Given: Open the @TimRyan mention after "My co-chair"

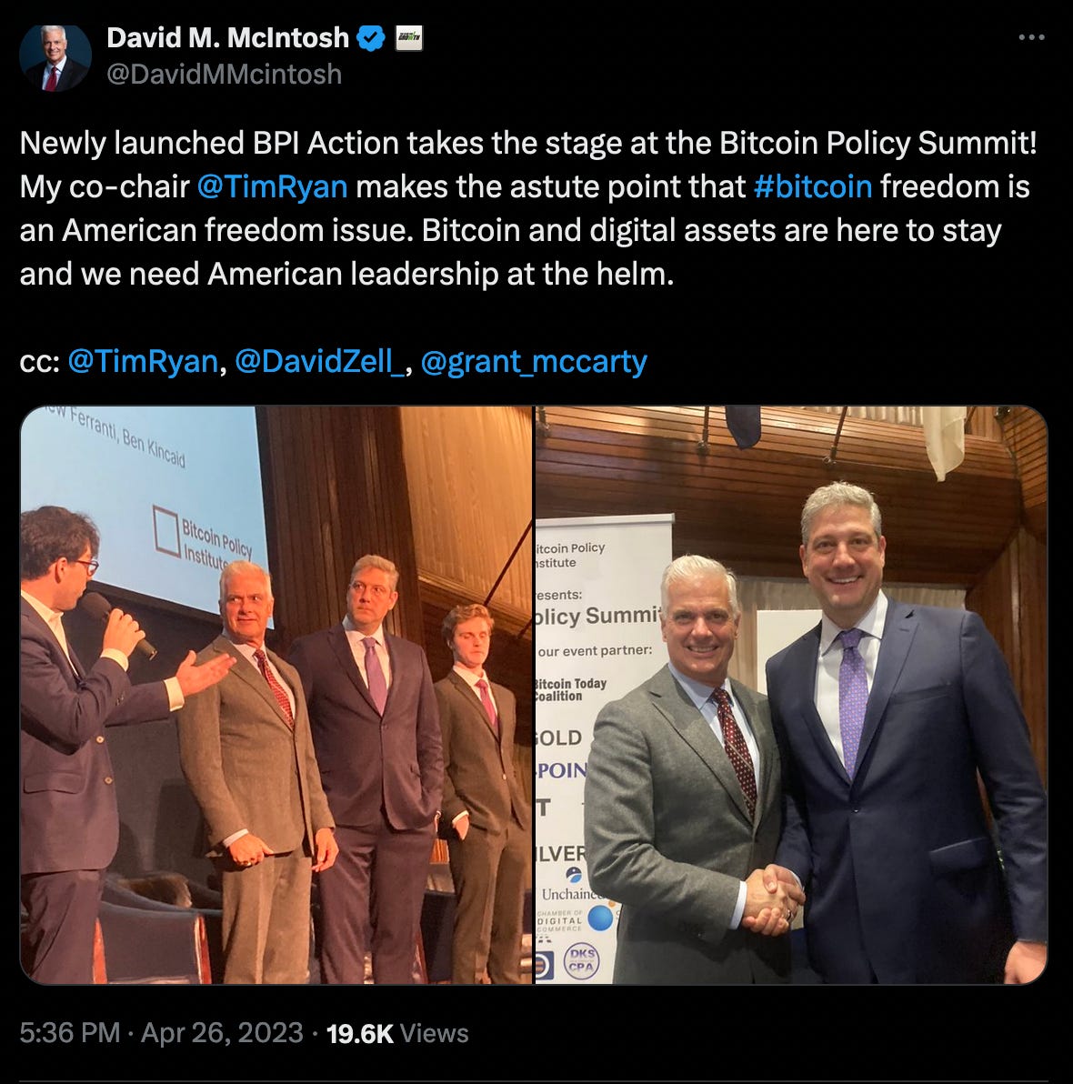Looking at the screenshot, I should [x=273, y=186].
